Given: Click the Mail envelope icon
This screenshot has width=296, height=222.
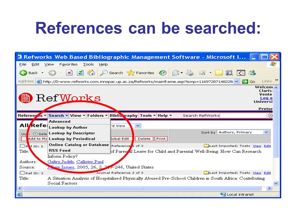Looking at the screenshot, I should [175, 73].
